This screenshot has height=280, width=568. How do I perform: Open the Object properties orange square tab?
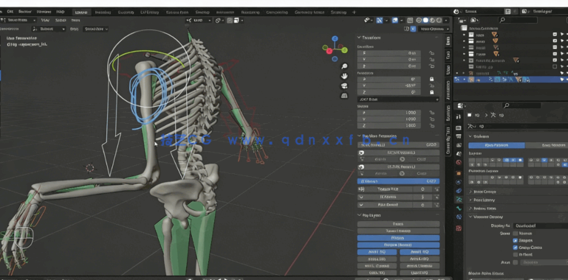(x=459, y=173)
